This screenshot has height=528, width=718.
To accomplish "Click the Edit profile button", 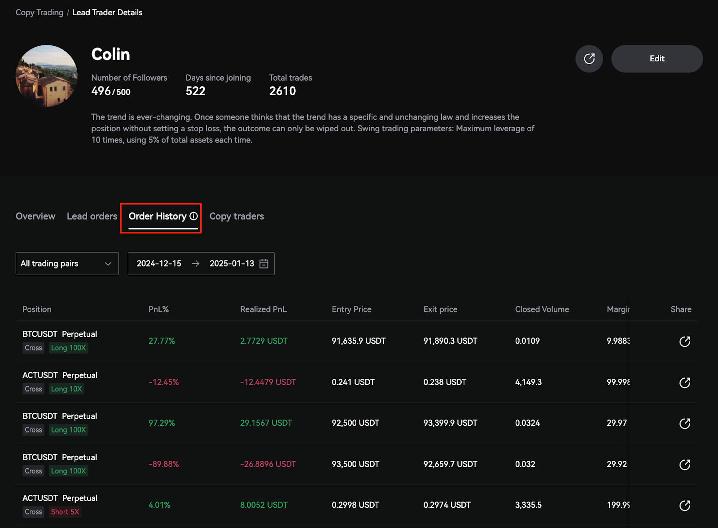I will 657,59.
